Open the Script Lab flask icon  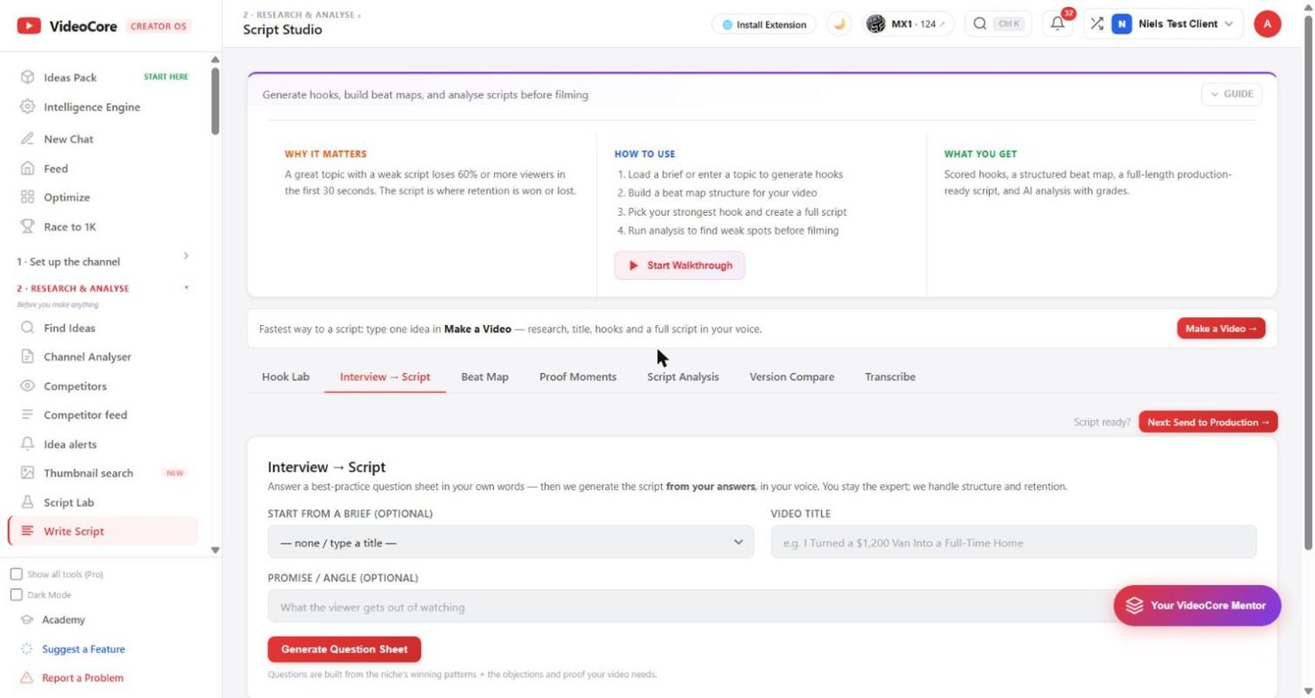point(27,502)
